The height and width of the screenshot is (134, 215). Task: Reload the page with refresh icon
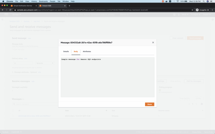pos(11,10)
